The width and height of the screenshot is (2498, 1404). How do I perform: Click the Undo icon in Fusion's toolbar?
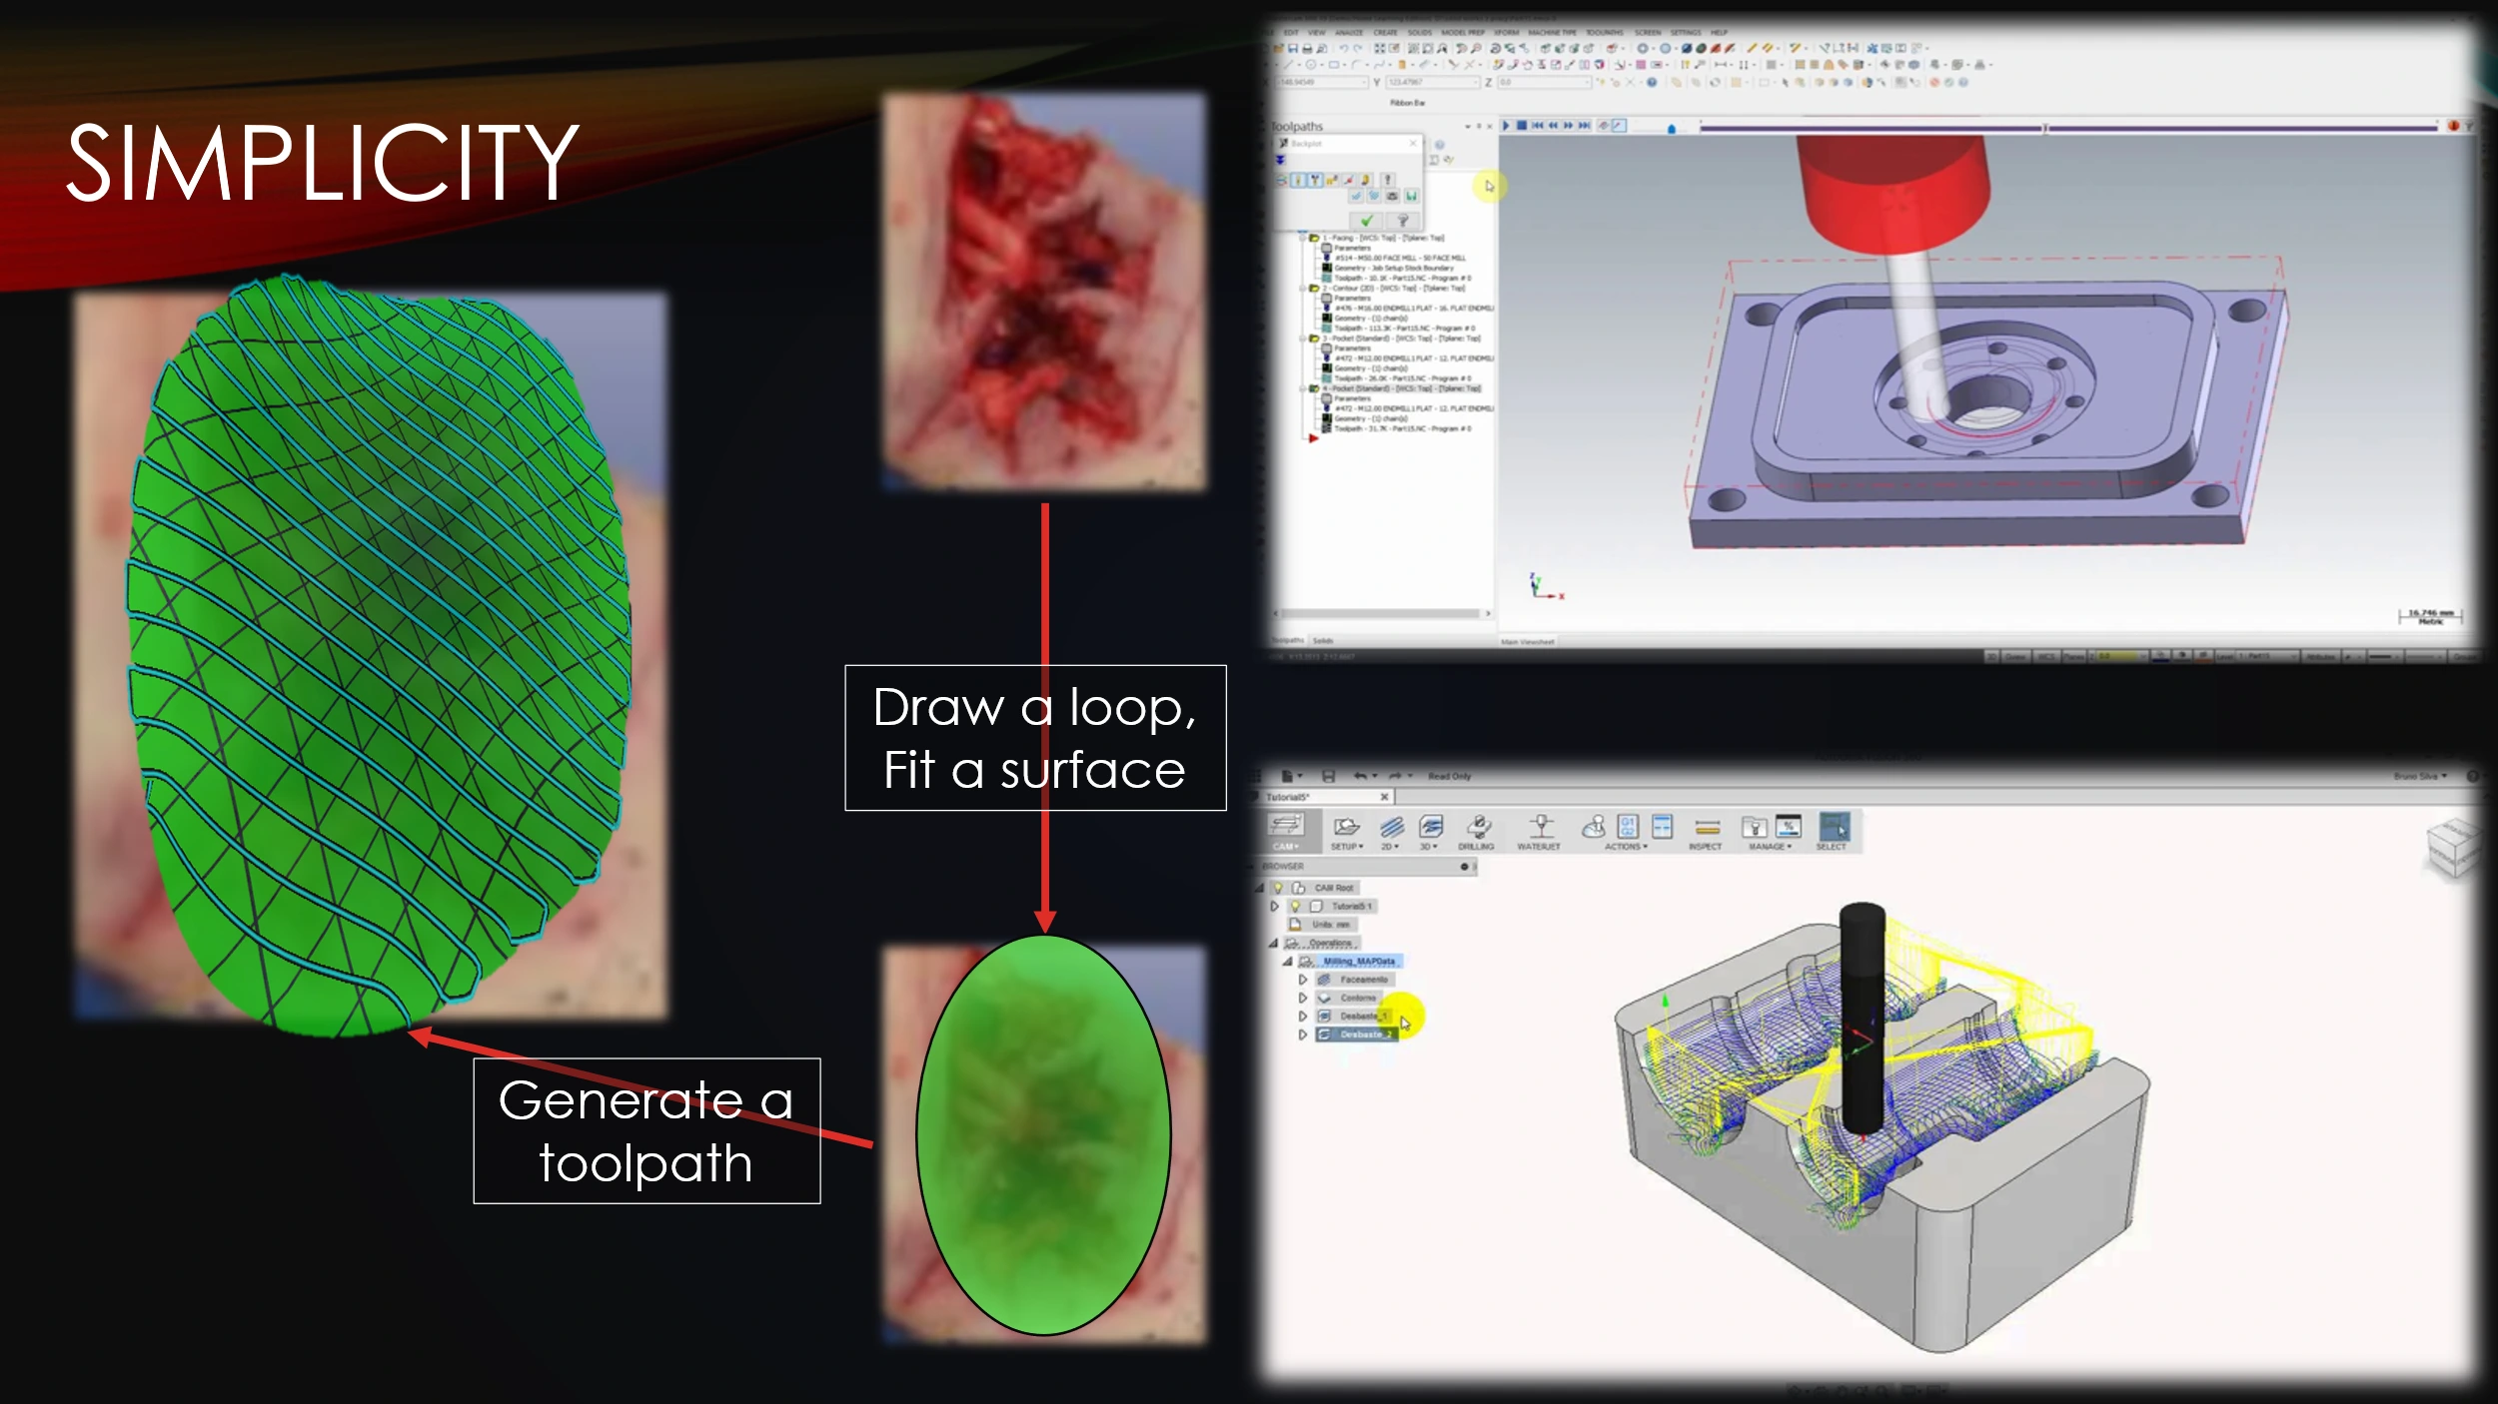coord(1360,776)
